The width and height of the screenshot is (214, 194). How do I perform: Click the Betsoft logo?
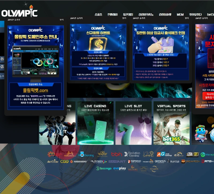tap(193, 154)
